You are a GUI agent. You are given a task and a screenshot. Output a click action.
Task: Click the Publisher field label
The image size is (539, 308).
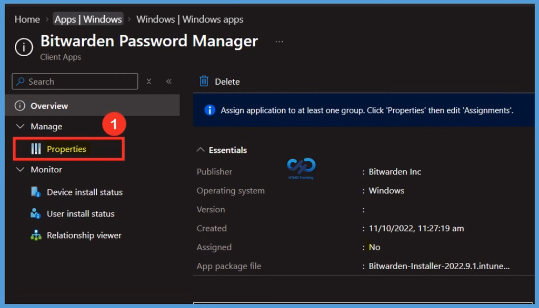(214, 171)
